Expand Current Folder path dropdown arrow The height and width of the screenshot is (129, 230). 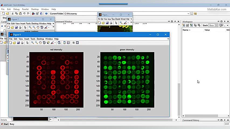[x=188, y=14]
